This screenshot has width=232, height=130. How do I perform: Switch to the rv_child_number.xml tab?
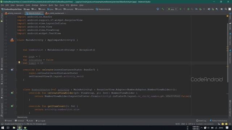click(55, 13)
